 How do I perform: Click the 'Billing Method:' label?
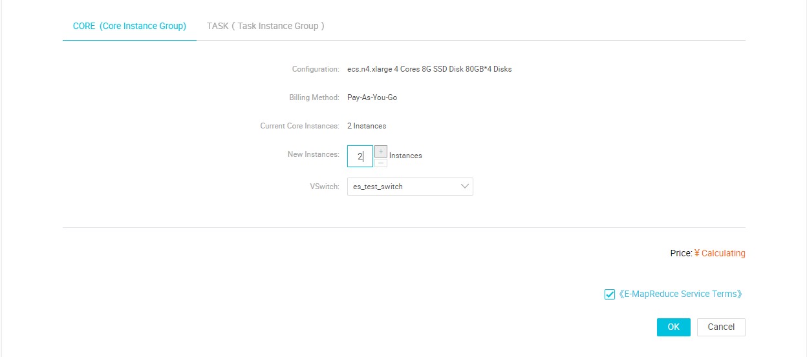(314, 97)
